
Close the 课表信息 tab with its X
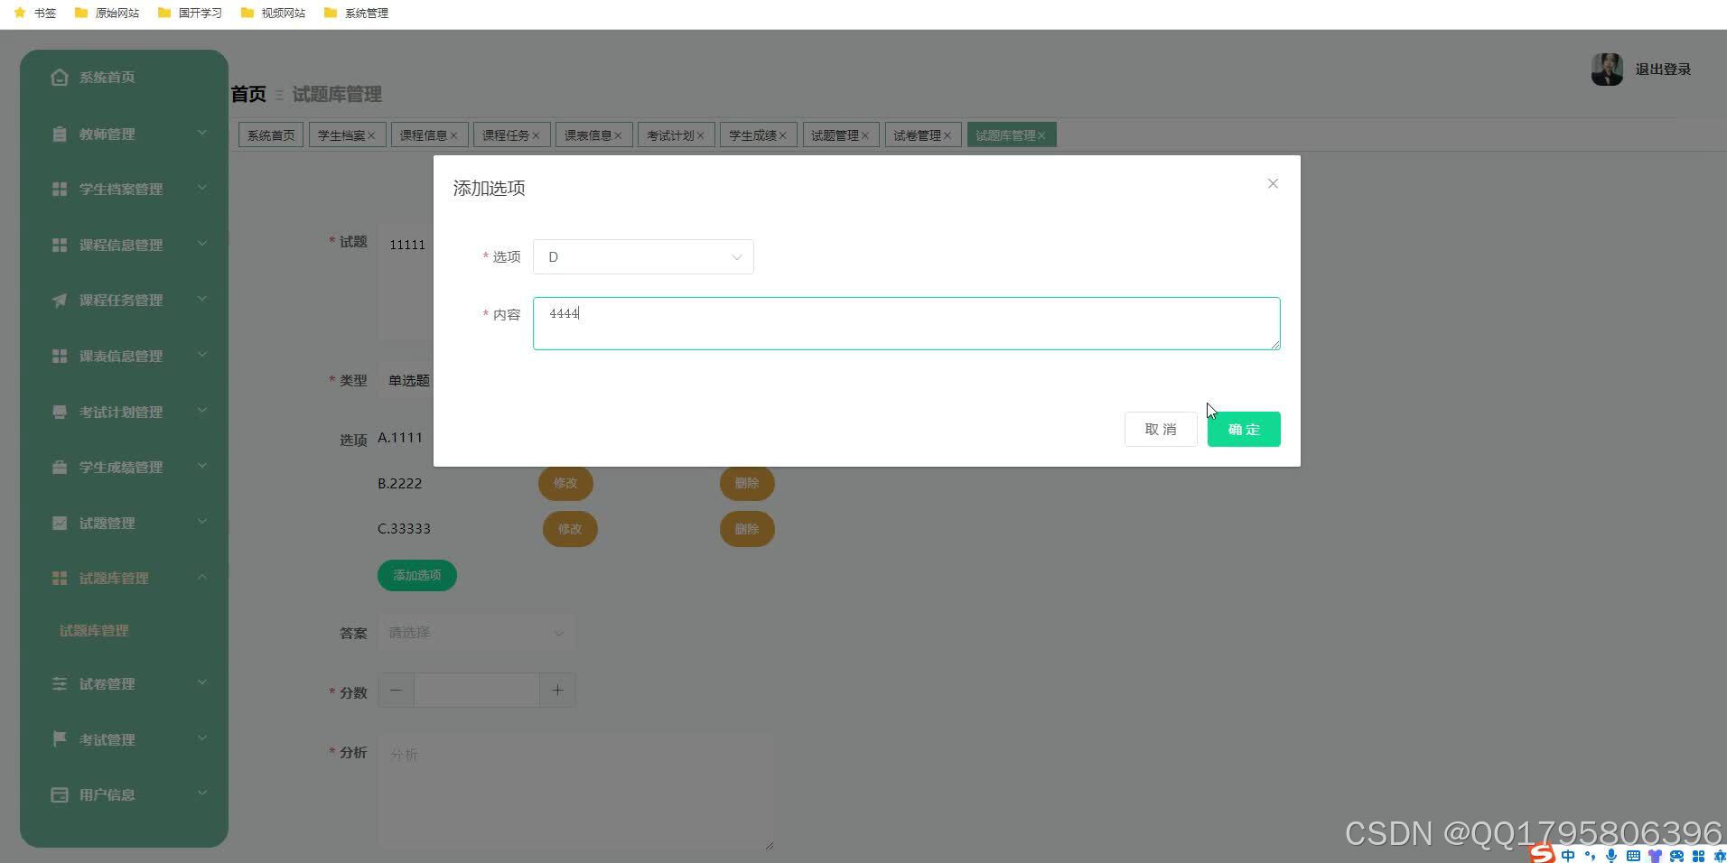coord(618,135)
